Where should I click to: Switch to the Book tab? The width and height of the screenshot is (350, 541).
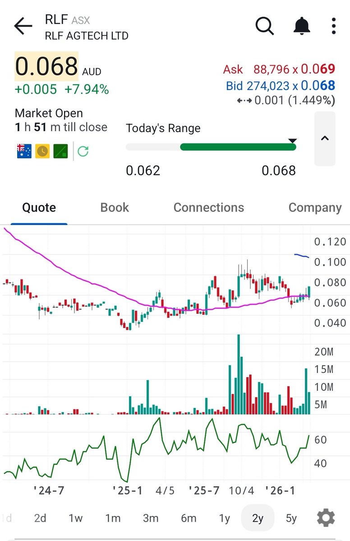click(x=115, y=208)
